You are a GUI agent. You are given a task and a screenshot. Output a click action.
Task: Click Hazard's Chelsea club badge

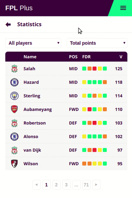click(14, 82)
